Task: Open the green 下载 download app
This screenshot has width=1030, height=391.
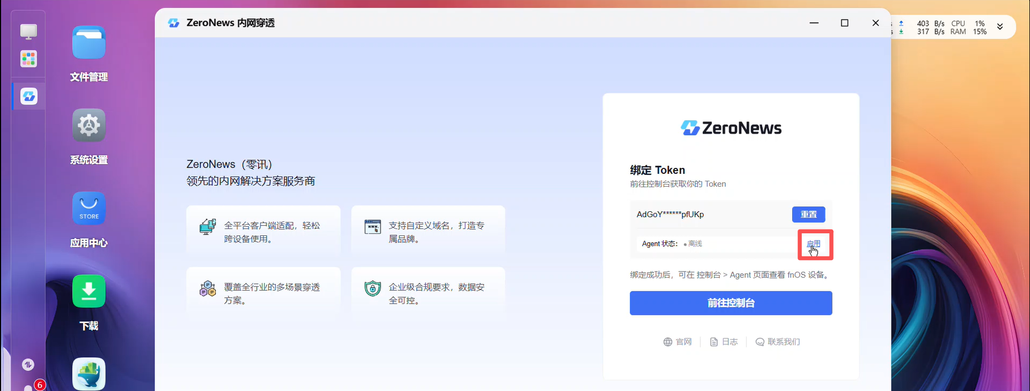Action: [89, 291]
